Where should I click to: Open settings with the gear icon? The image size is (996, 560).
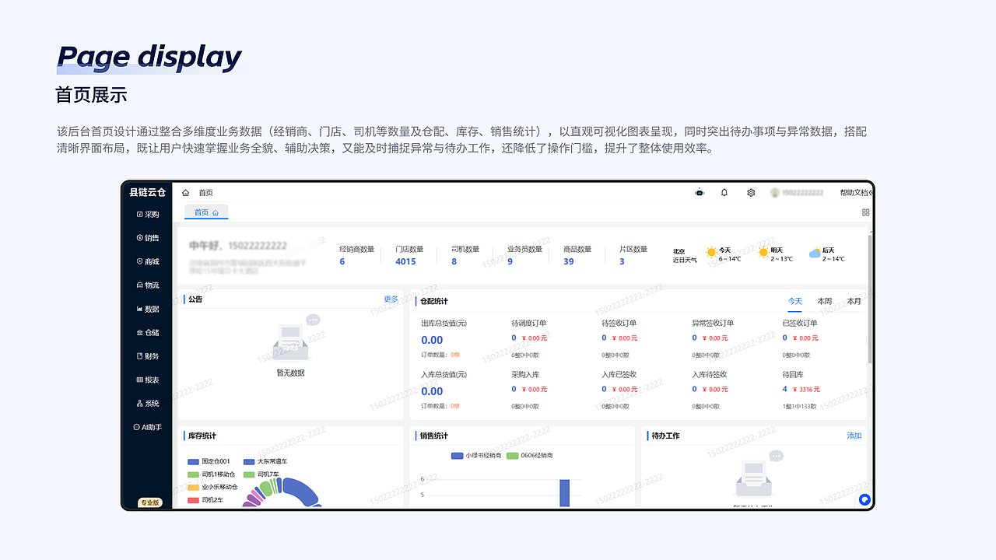pos(749,192)
